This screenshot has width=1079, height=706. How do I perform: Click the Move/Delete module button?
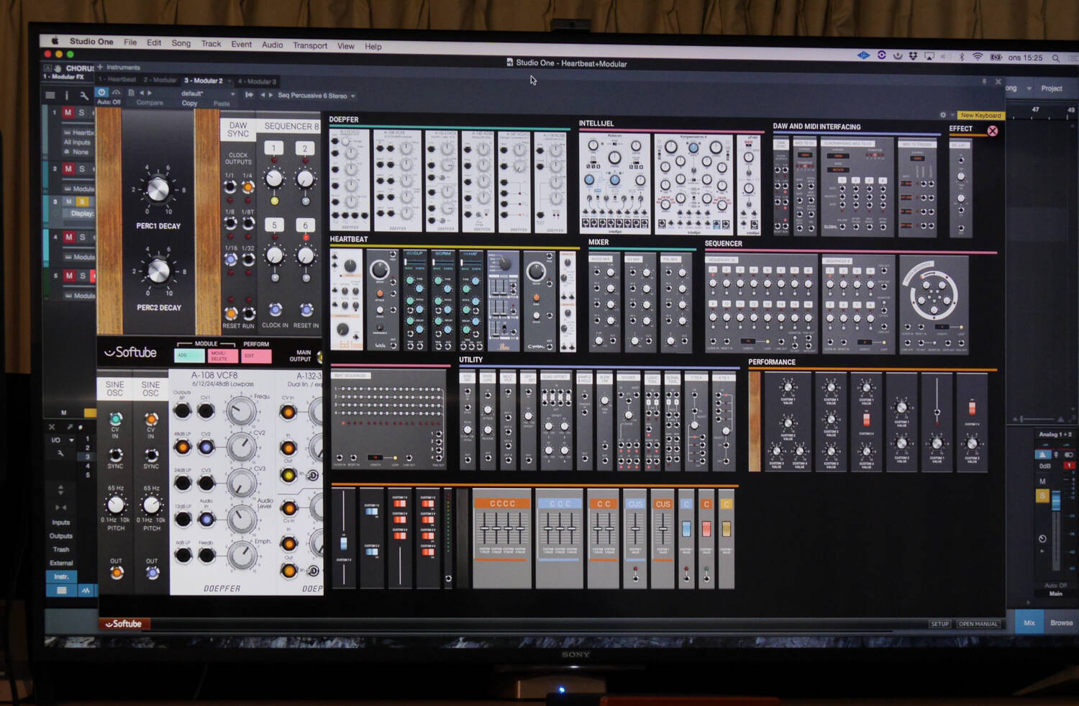(223, 356)
